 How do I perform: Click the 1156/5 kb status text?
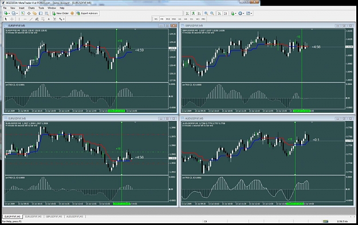342,221
